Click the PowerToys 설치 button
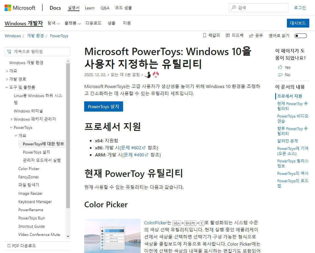The height and width of the screenshot is (253, 315). (103, 106)
